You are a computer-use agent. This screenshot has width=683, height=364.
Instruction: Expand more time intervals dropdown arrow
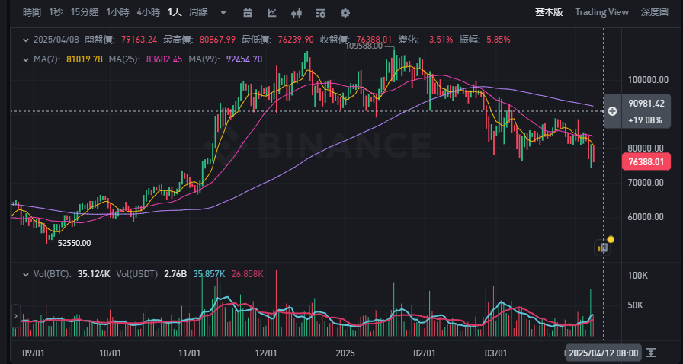(x=223, y=13)
